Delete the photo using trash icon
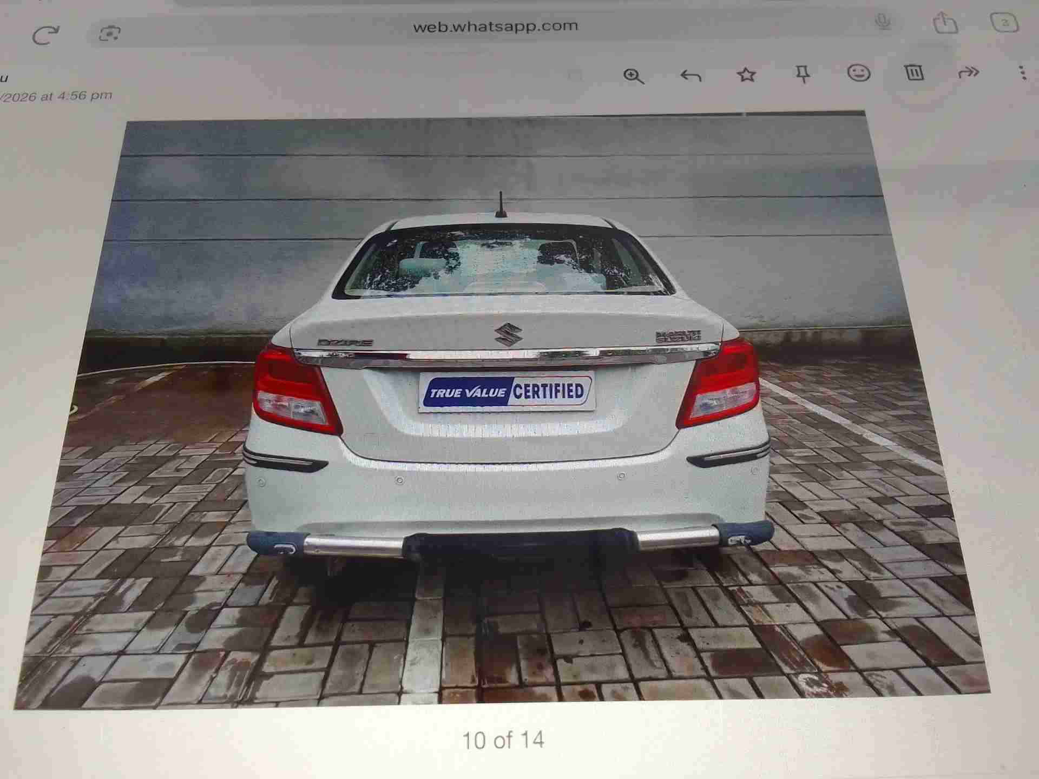1039x779 pixels. point(914,72)
